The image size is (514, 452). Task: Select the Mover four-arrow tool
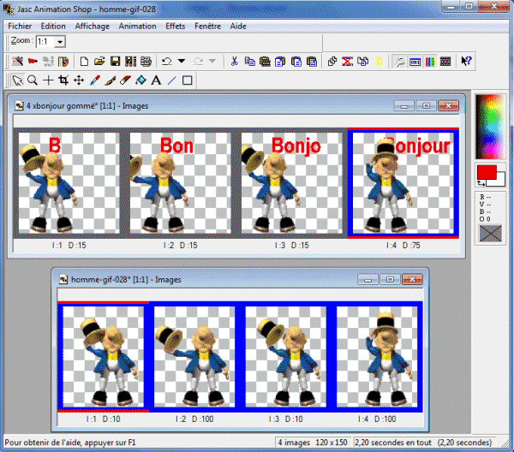[x=79, y=80]
